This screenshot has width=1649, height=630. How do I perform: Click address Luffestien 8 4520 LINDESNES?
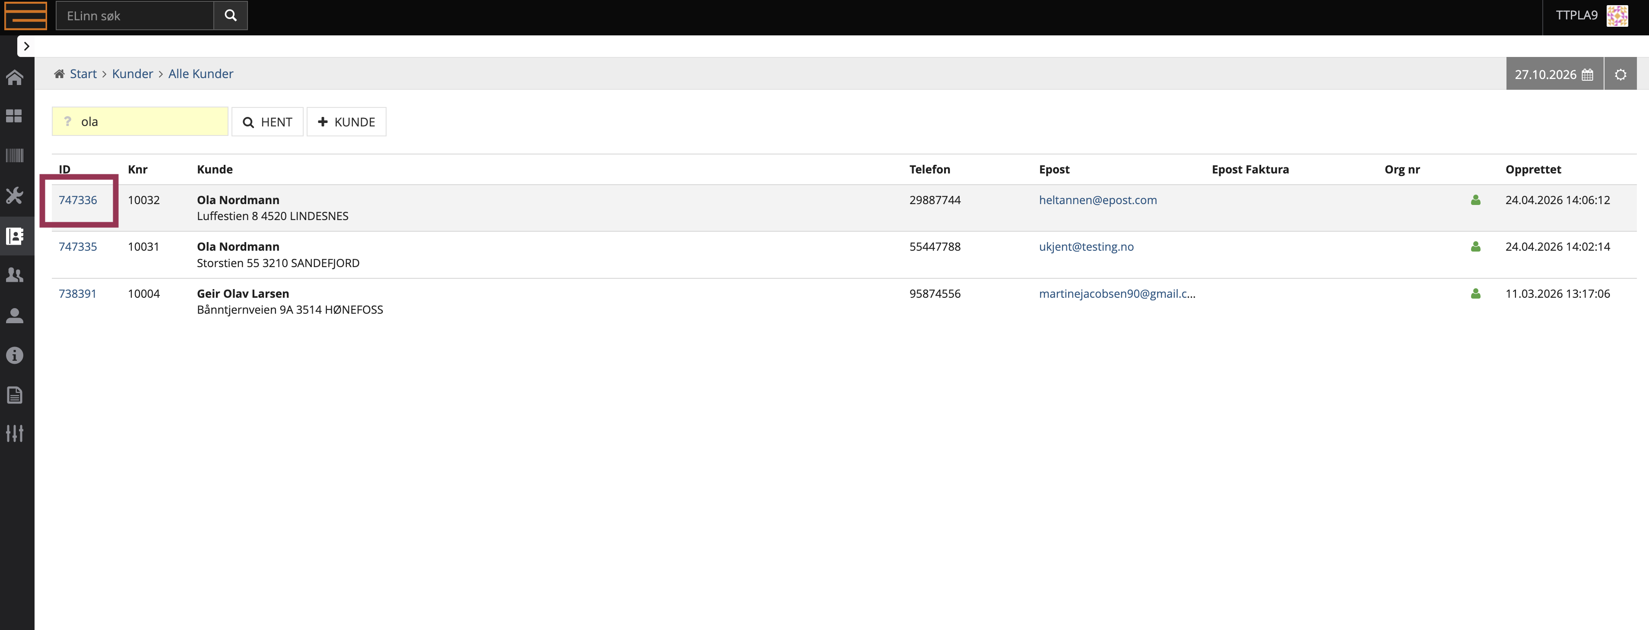(x=273, y=216)
